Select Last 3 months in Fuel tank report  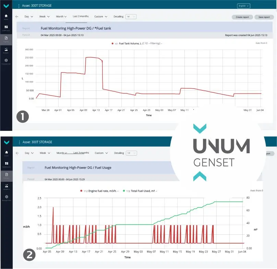click(x=81, y=16)
